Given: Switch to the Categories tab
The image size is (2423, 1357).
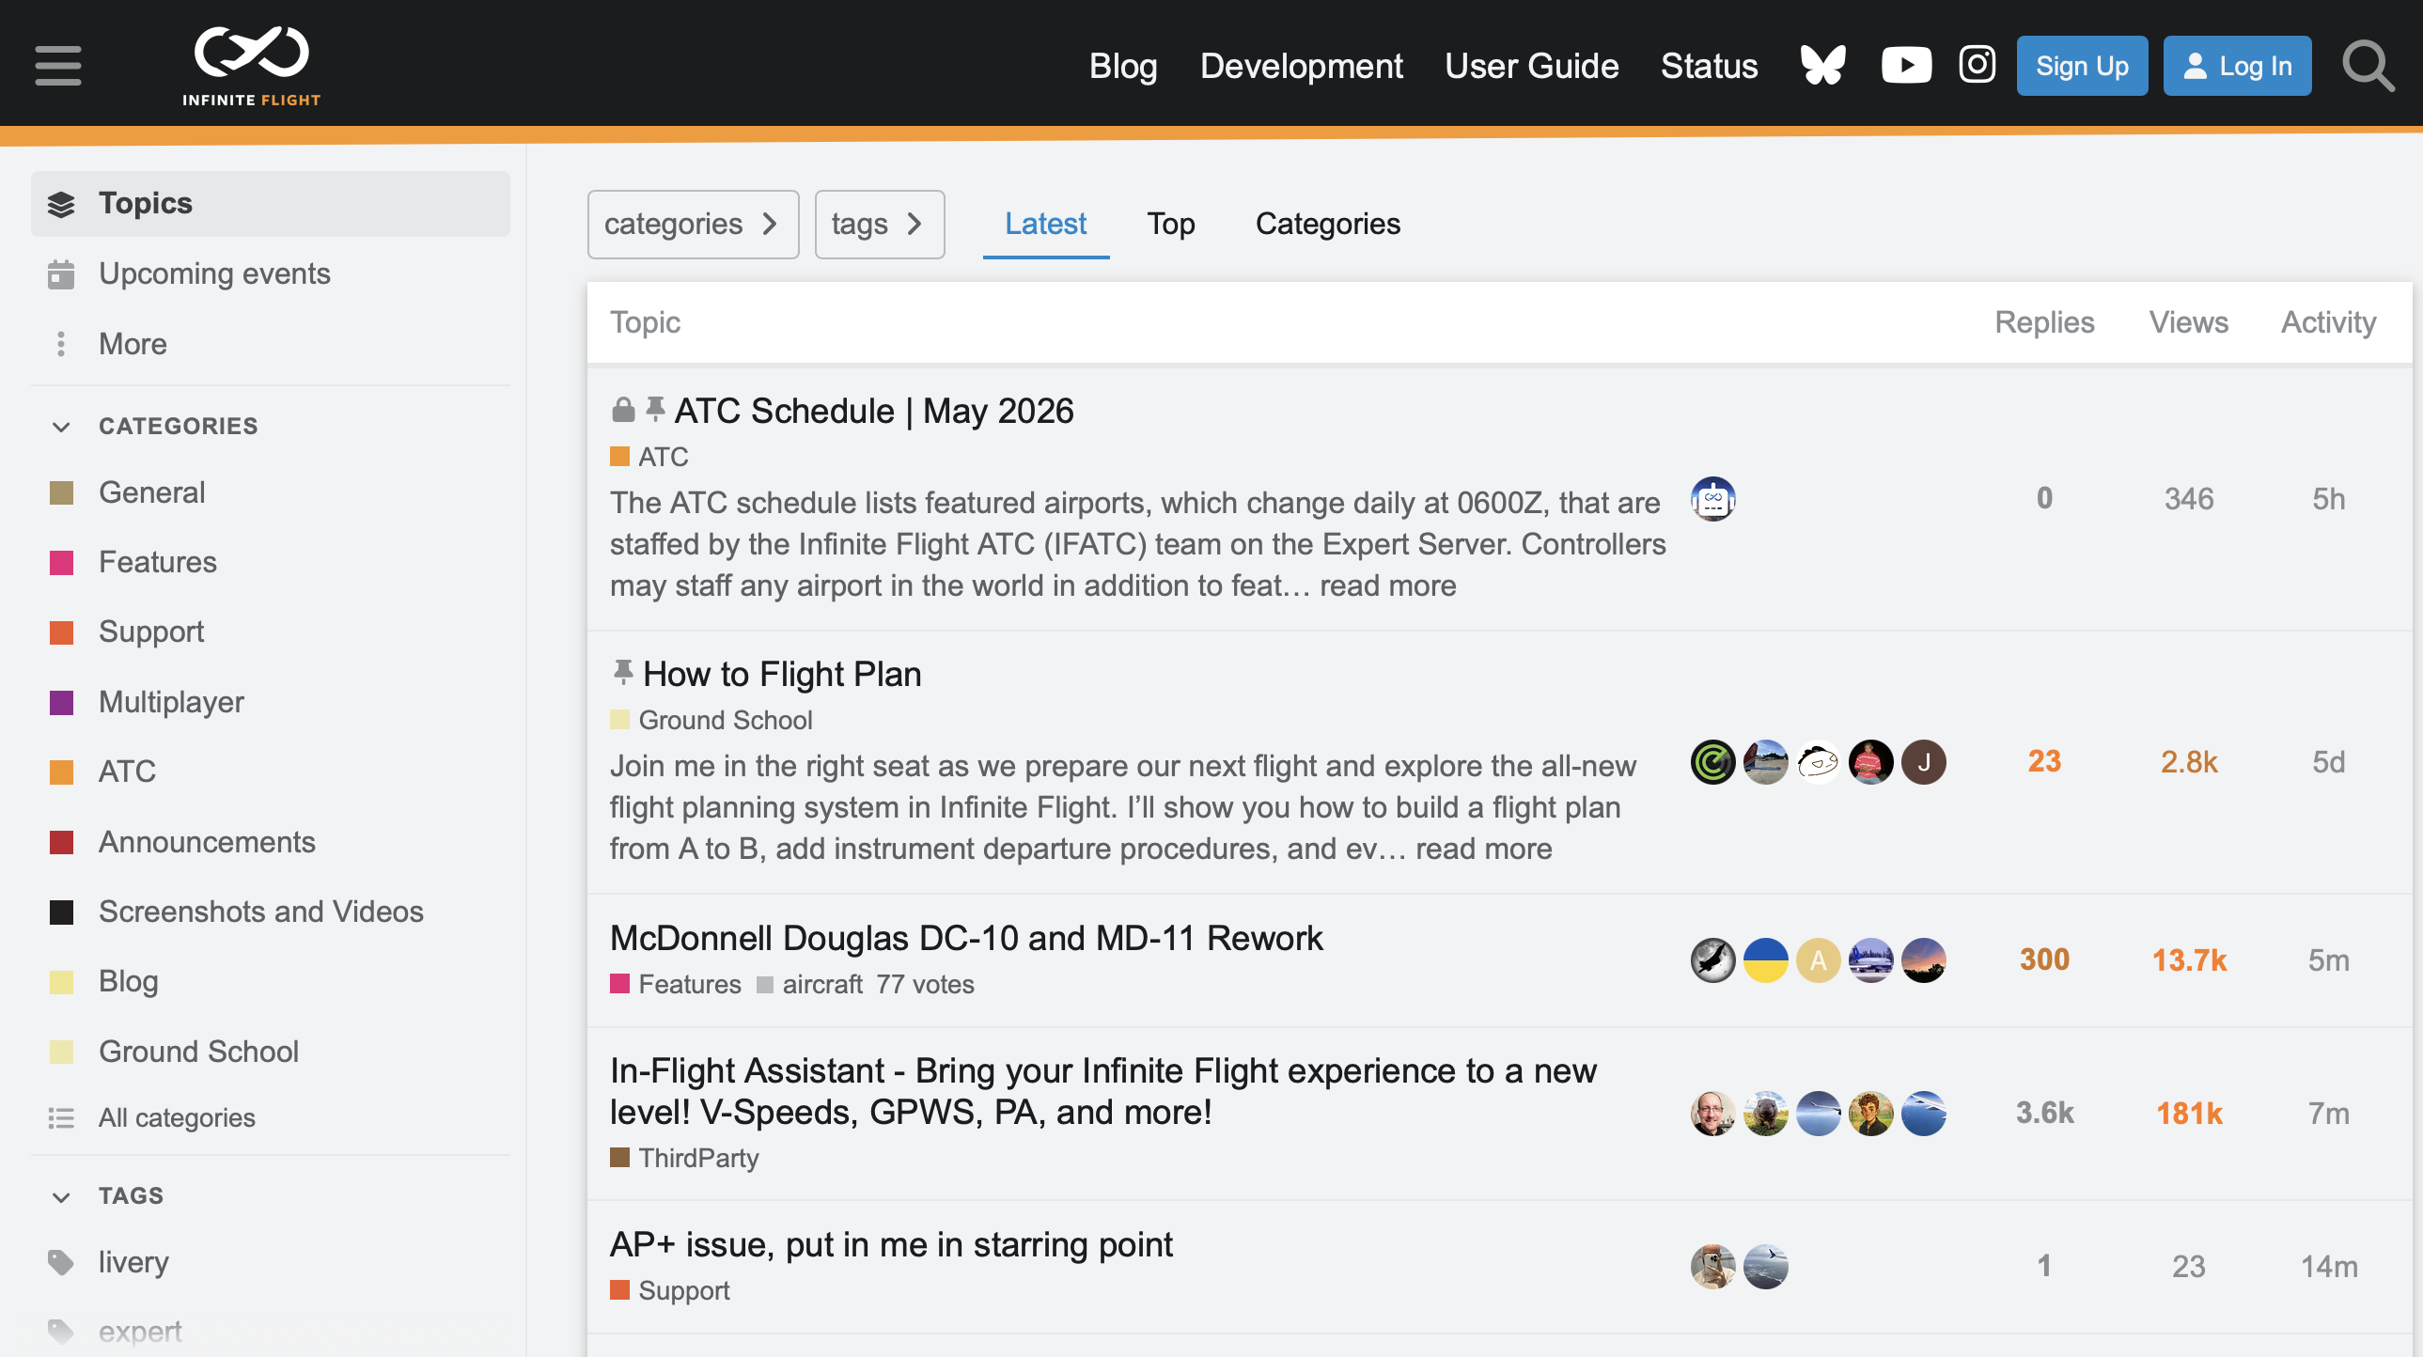Looking at the screenshot, I should point(1327,224).
